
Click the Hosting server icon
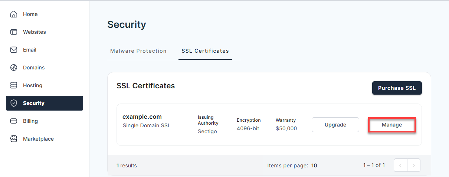tap(14, 85)
